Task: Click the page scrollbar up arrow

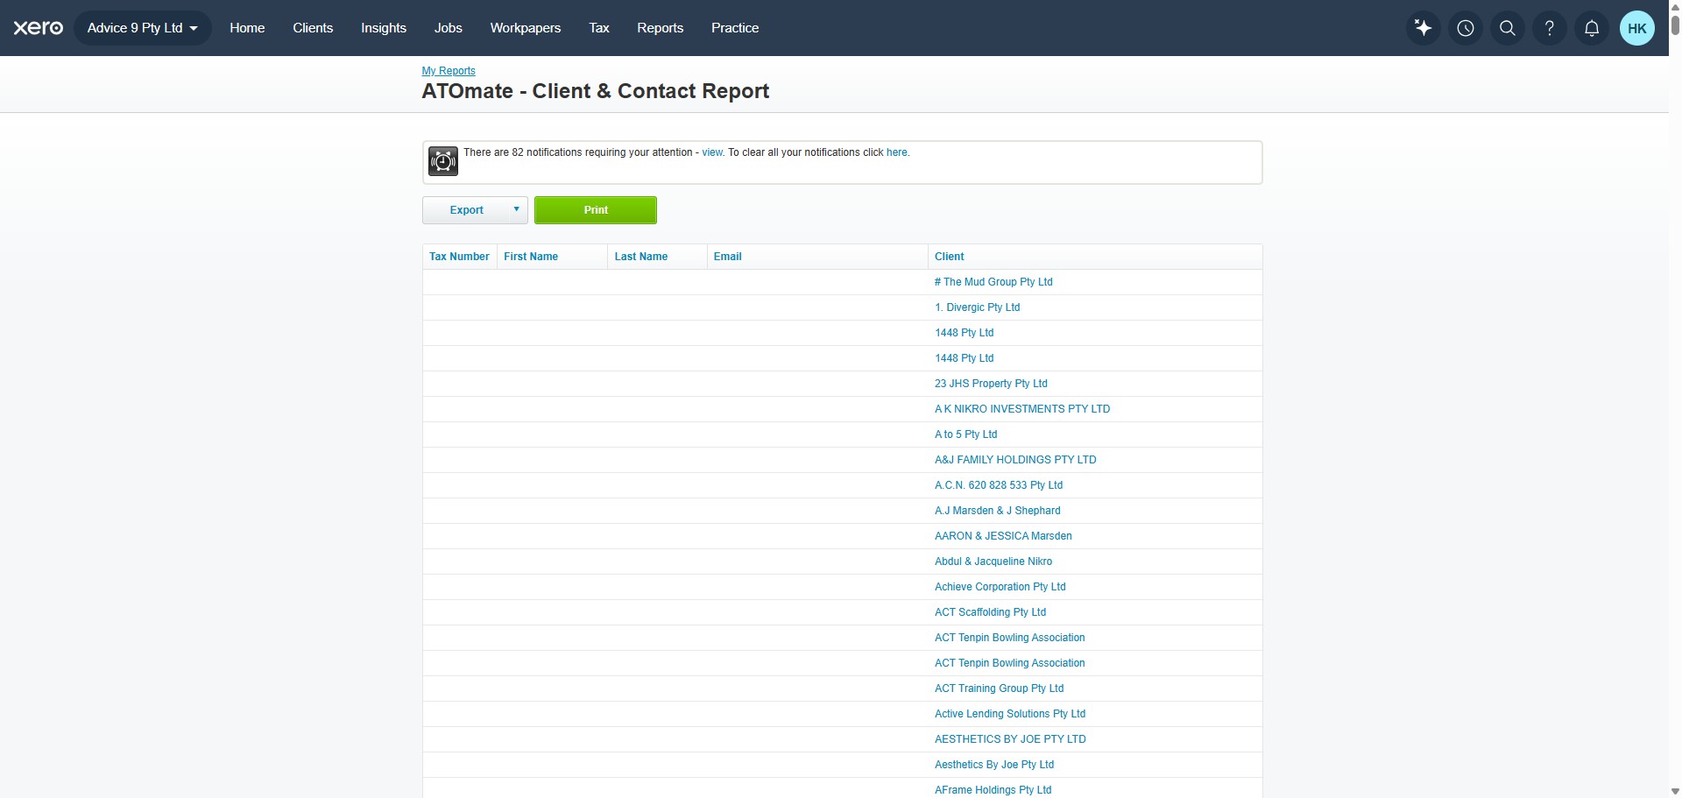Action: pyautogui.click(x=1675, y=6)
